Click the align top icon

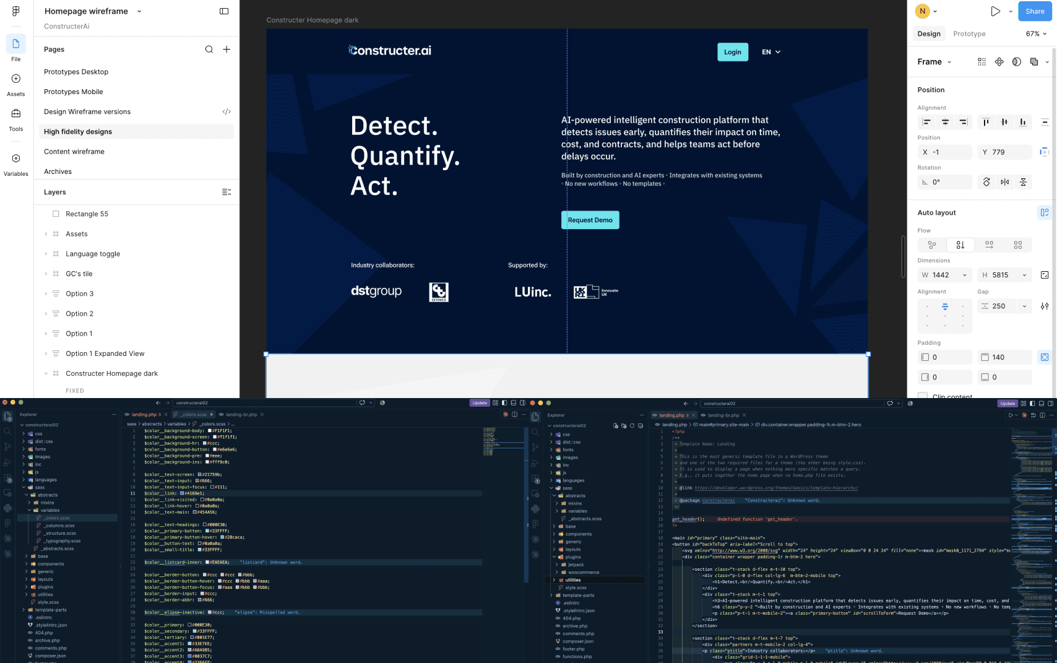tap(986, 122)
